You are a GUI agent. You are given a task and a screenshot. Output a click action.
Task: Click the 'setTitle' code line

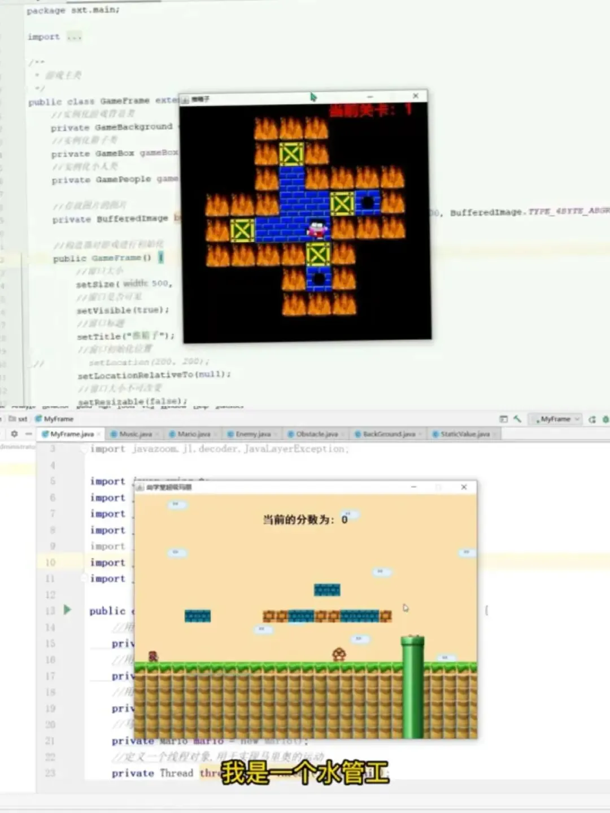pyautogui.click(x=126, y=336)
